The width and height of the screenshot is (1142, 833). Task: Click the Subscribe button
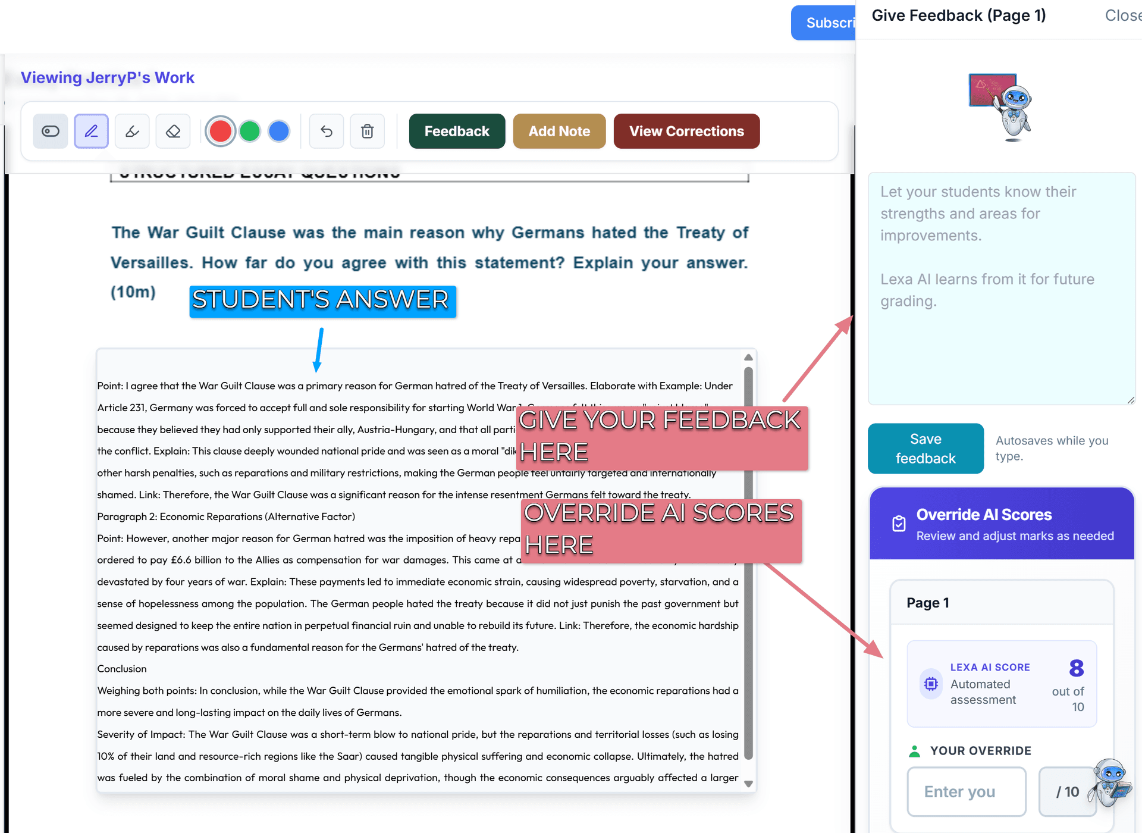824,23
